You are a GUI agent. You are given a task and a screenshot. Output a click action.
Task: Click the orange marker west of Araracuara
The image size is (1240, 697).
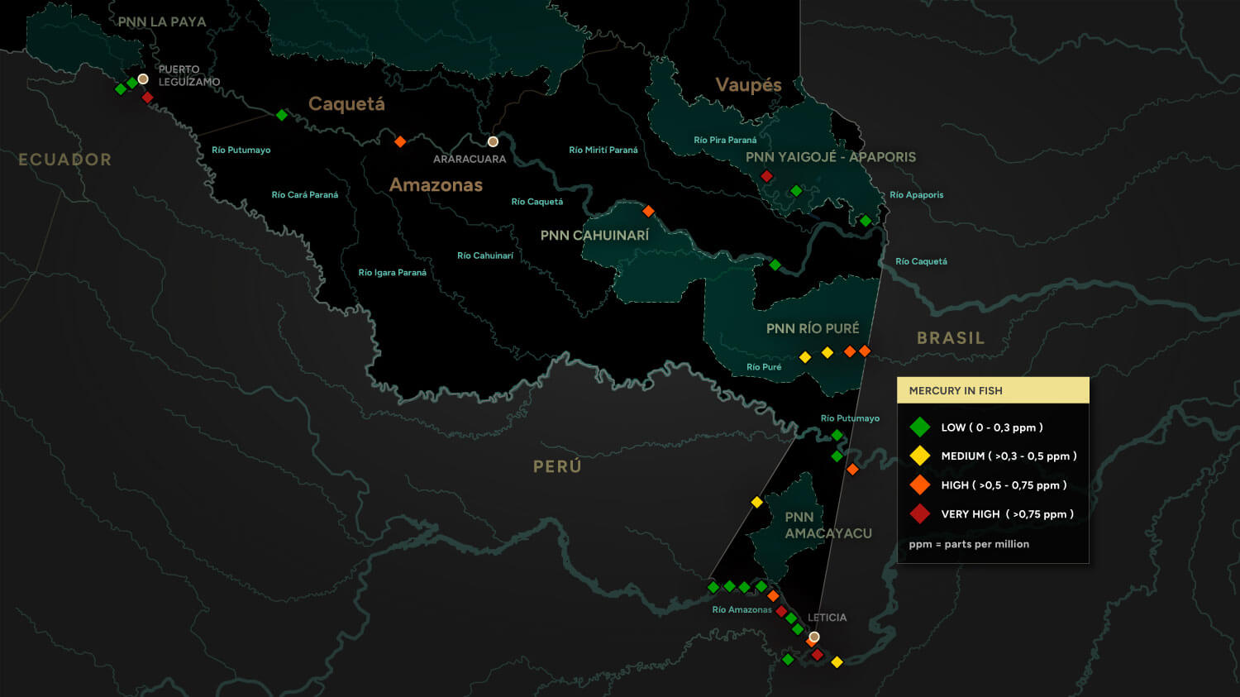[400, 141]
